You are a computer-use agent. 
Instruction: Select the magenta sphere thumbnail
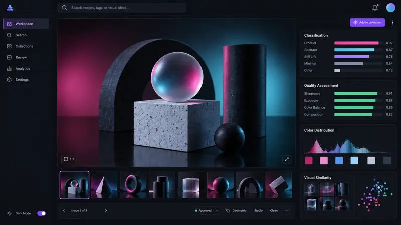tap(220, 185)
